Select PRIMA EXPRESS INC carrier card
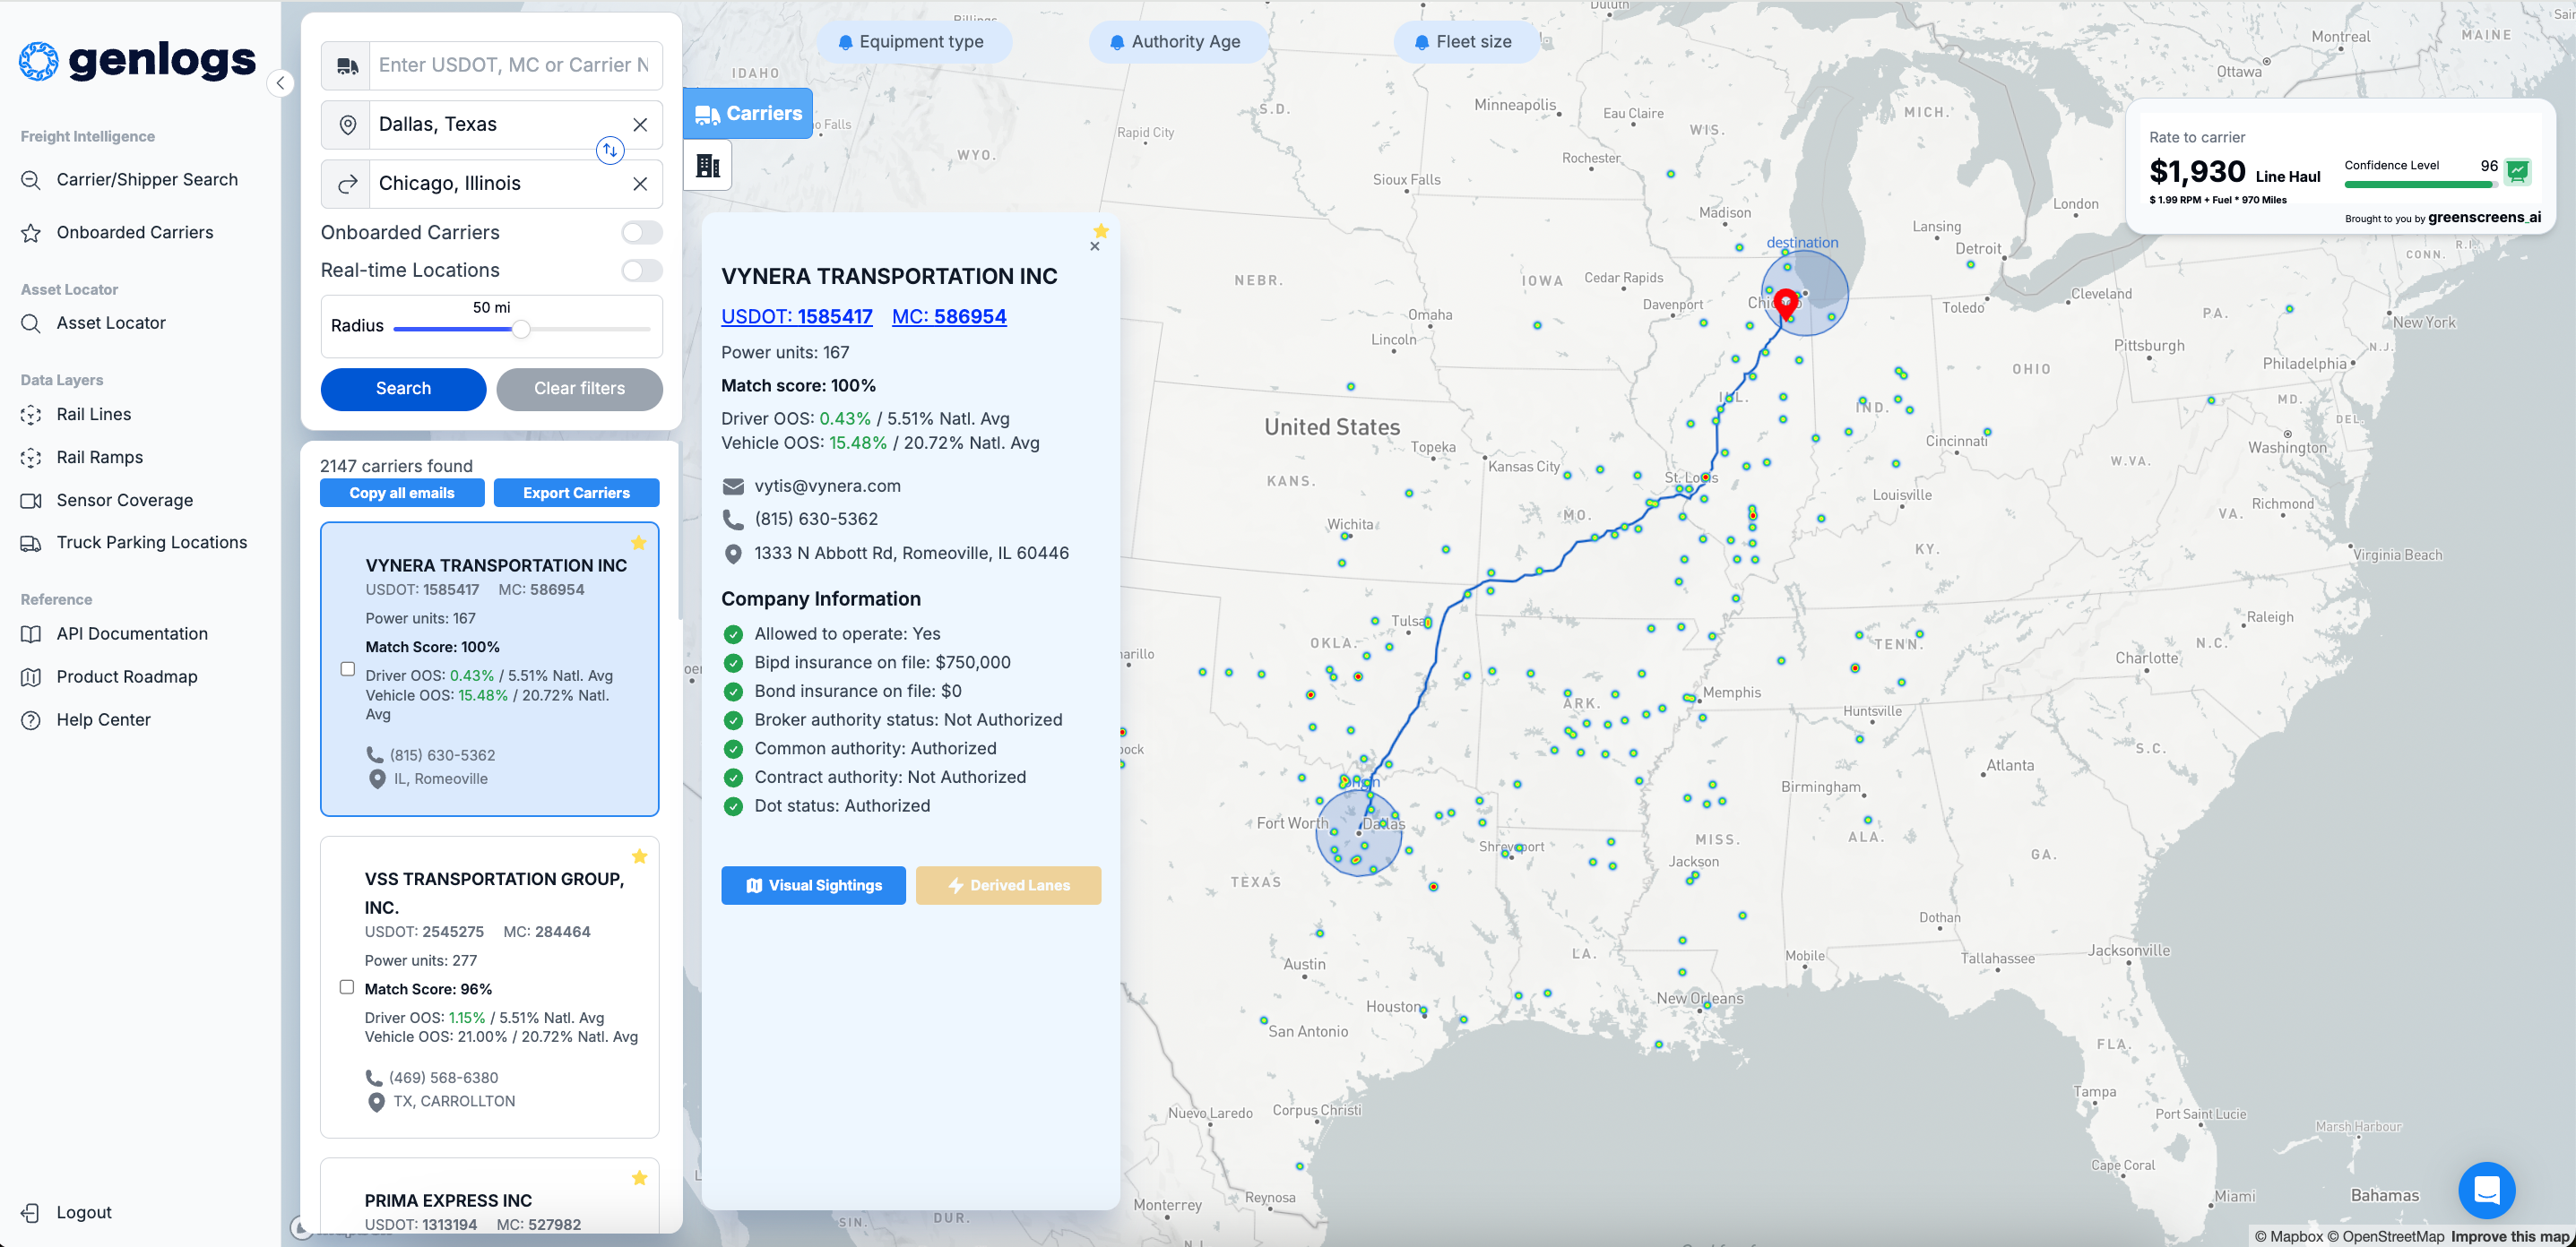 click(x=490, y=1196)
